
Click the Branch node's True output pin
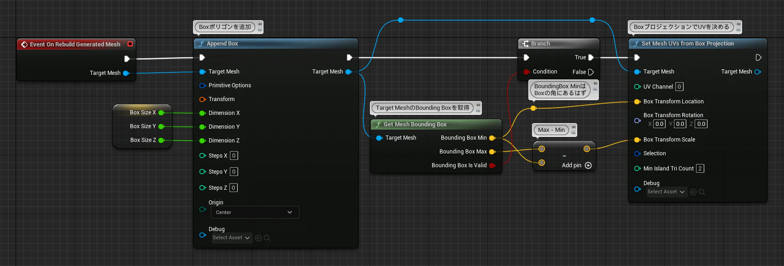591,57
